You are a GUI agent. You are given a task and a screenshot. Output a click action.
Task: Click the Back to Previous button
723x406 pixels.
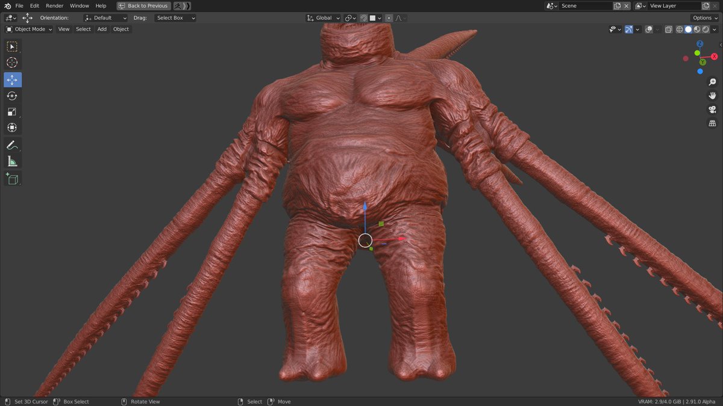pos(143,5)
